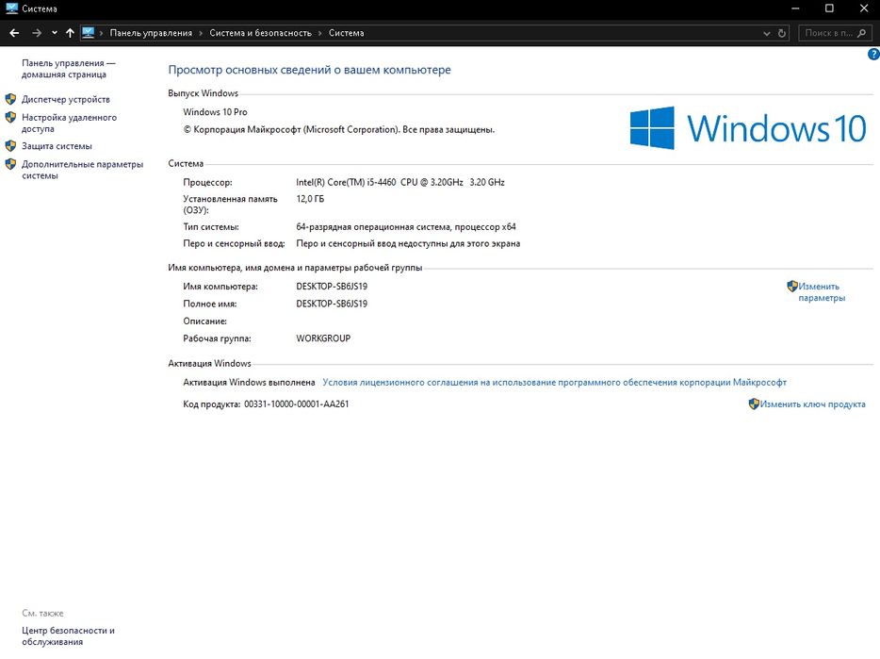Click the shield icon beside 'Изменить ключ продукта'
Screen dimensions: 880x659
click(x=754, y=404)
